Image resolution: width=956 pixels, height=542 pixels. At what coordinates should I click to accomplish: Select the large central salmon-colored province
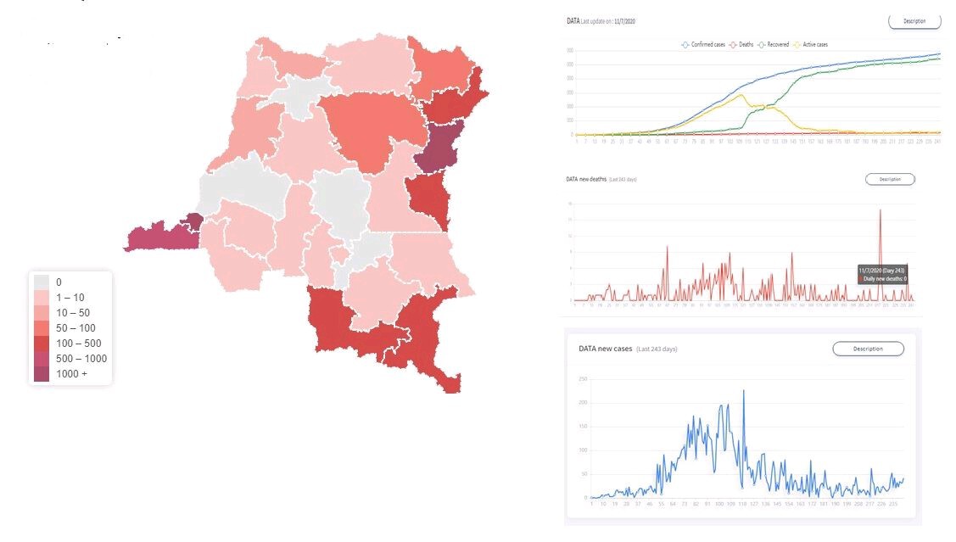(x=375, y=126)
